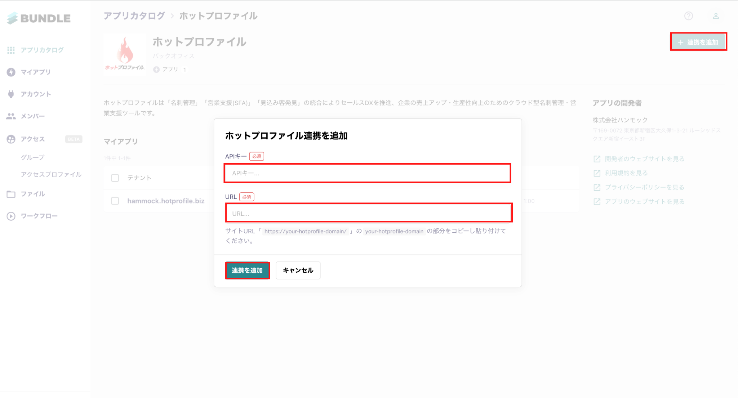Viewport: 738px width, 398px height.
Task: Click external link icon for 開発者のウェブサイトを見る
Action: (x=597, y=159)
